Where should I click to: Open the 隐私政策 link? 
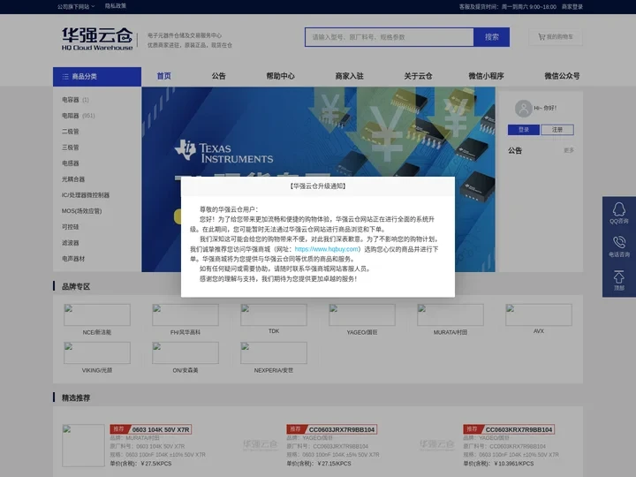coord(116,6)
